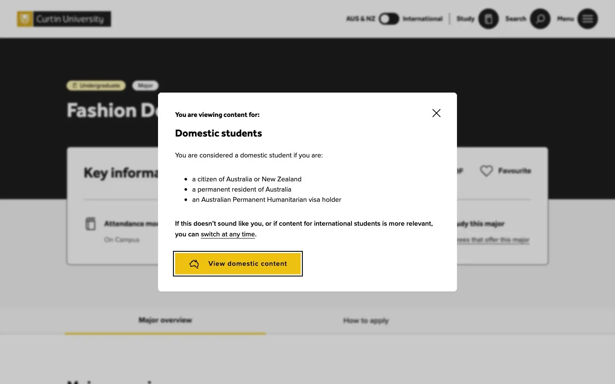Viewport: 615px width, 384px height.
Task: Select 'You are viewing content for:' text
Action: pyautogui.click(x=217, y=115)
